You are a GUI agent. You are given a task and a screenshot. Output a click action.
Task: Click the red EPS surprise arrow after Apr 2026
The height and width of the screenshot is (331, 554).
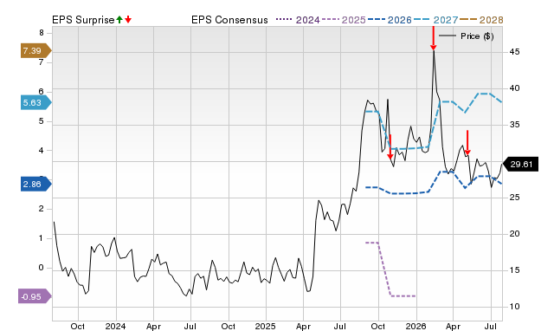pyautogui.click(x=467, y=143)
